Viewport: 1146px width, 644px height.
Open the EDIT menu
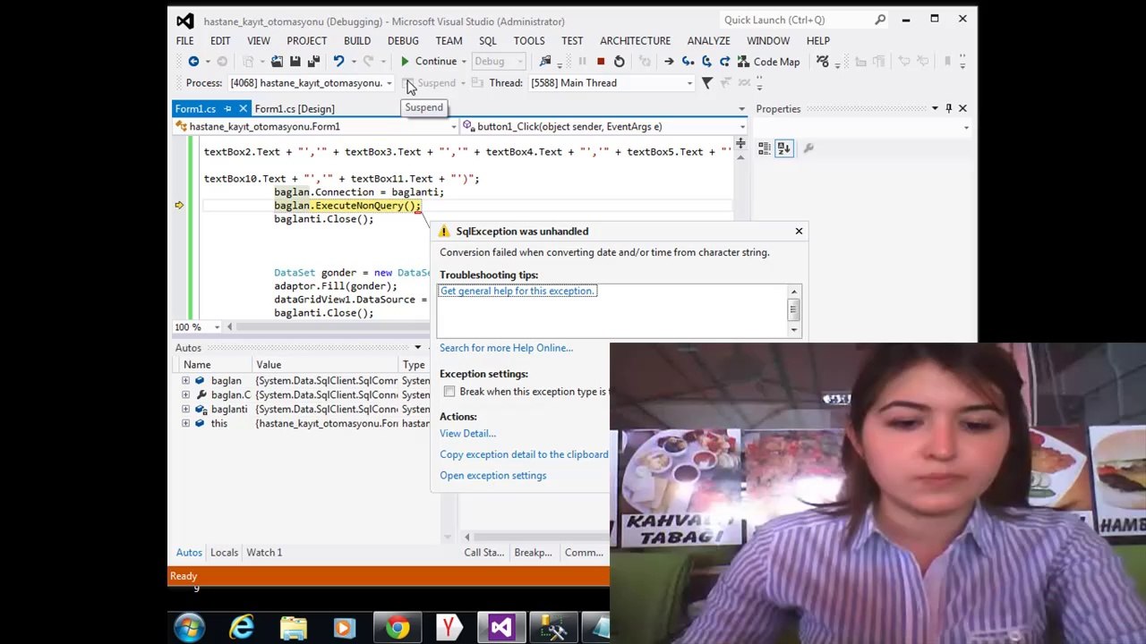(x=220, y=40)
